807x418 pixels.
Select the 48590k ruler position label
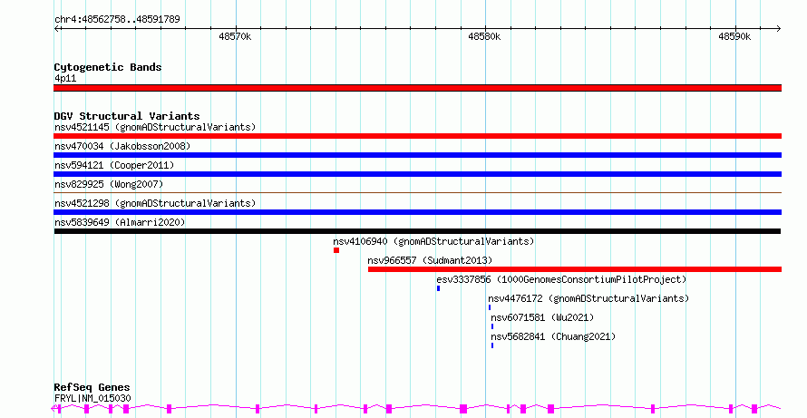tap(734, 36)
